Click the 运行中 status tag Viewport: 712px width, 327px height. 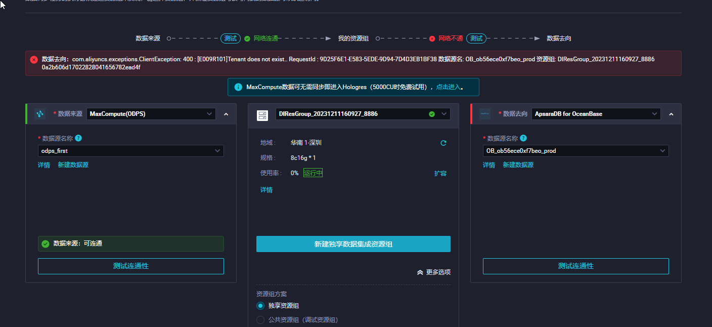point(313,173)
